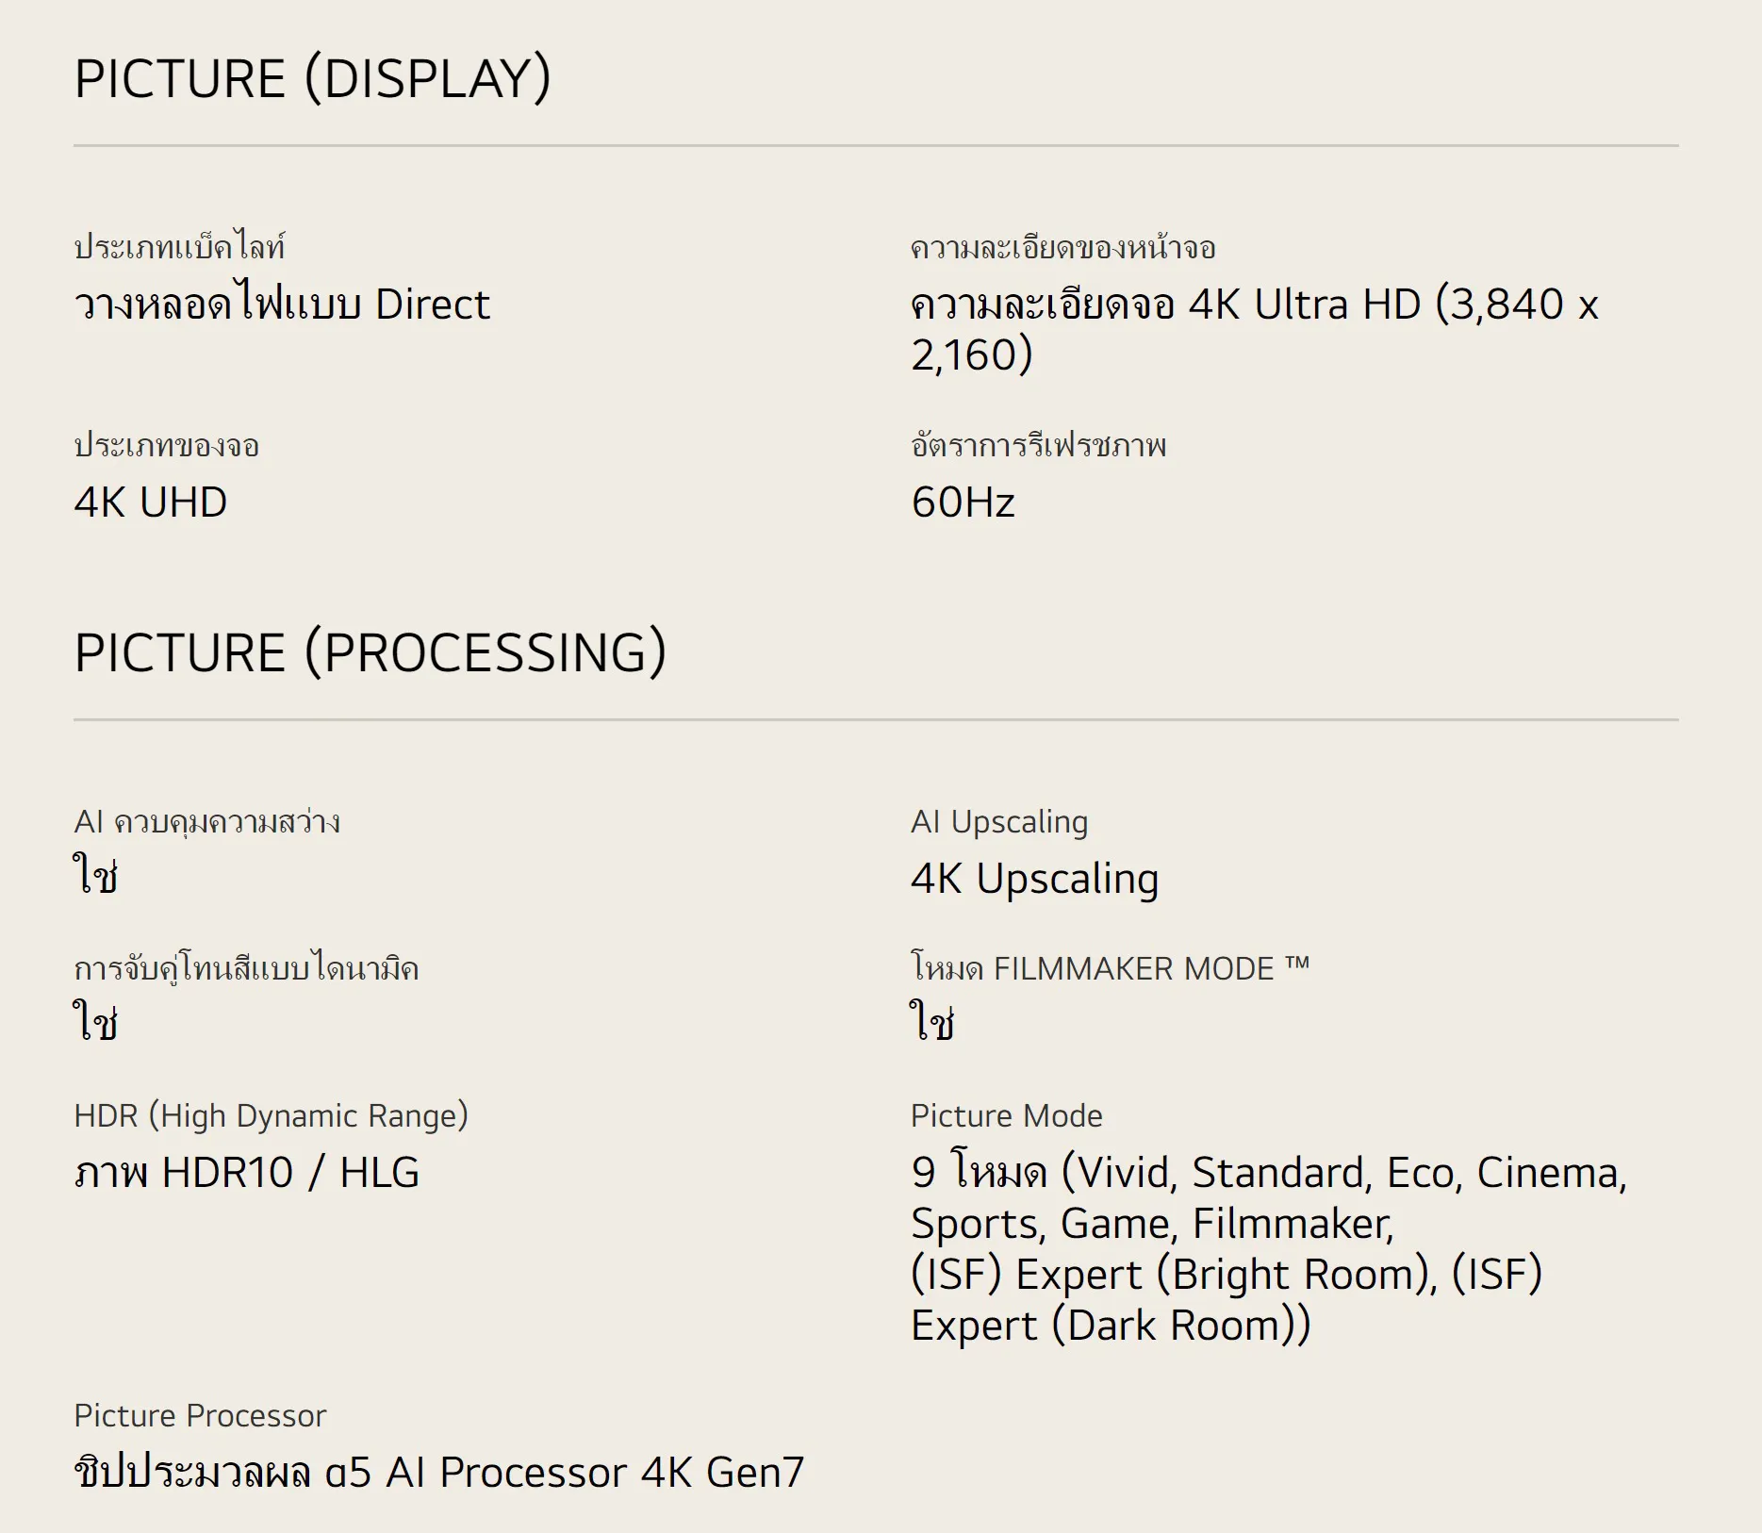The height and width of the screenshot is (1533, 1762).
Task: Click the PICTURE (PROCESSING) section heading
Action: point(370,652)
